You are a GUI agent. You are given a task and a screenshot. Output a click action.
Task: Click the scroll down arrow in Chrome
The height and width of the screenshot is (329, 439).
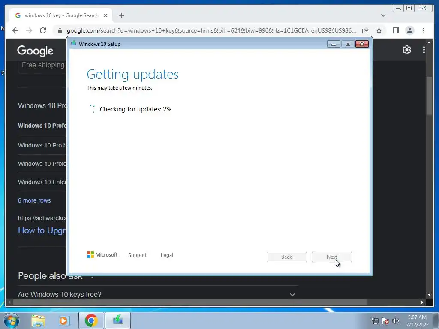(429, 295)
